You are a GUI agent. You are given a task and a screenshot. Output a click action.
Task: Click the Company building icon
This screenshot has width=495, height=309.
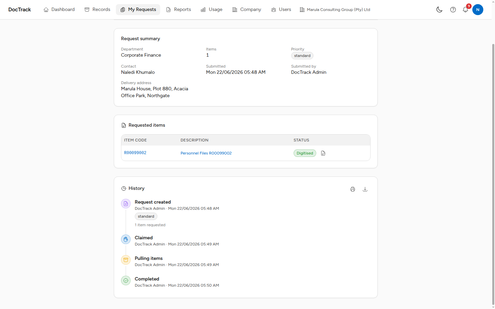[235, 10]
